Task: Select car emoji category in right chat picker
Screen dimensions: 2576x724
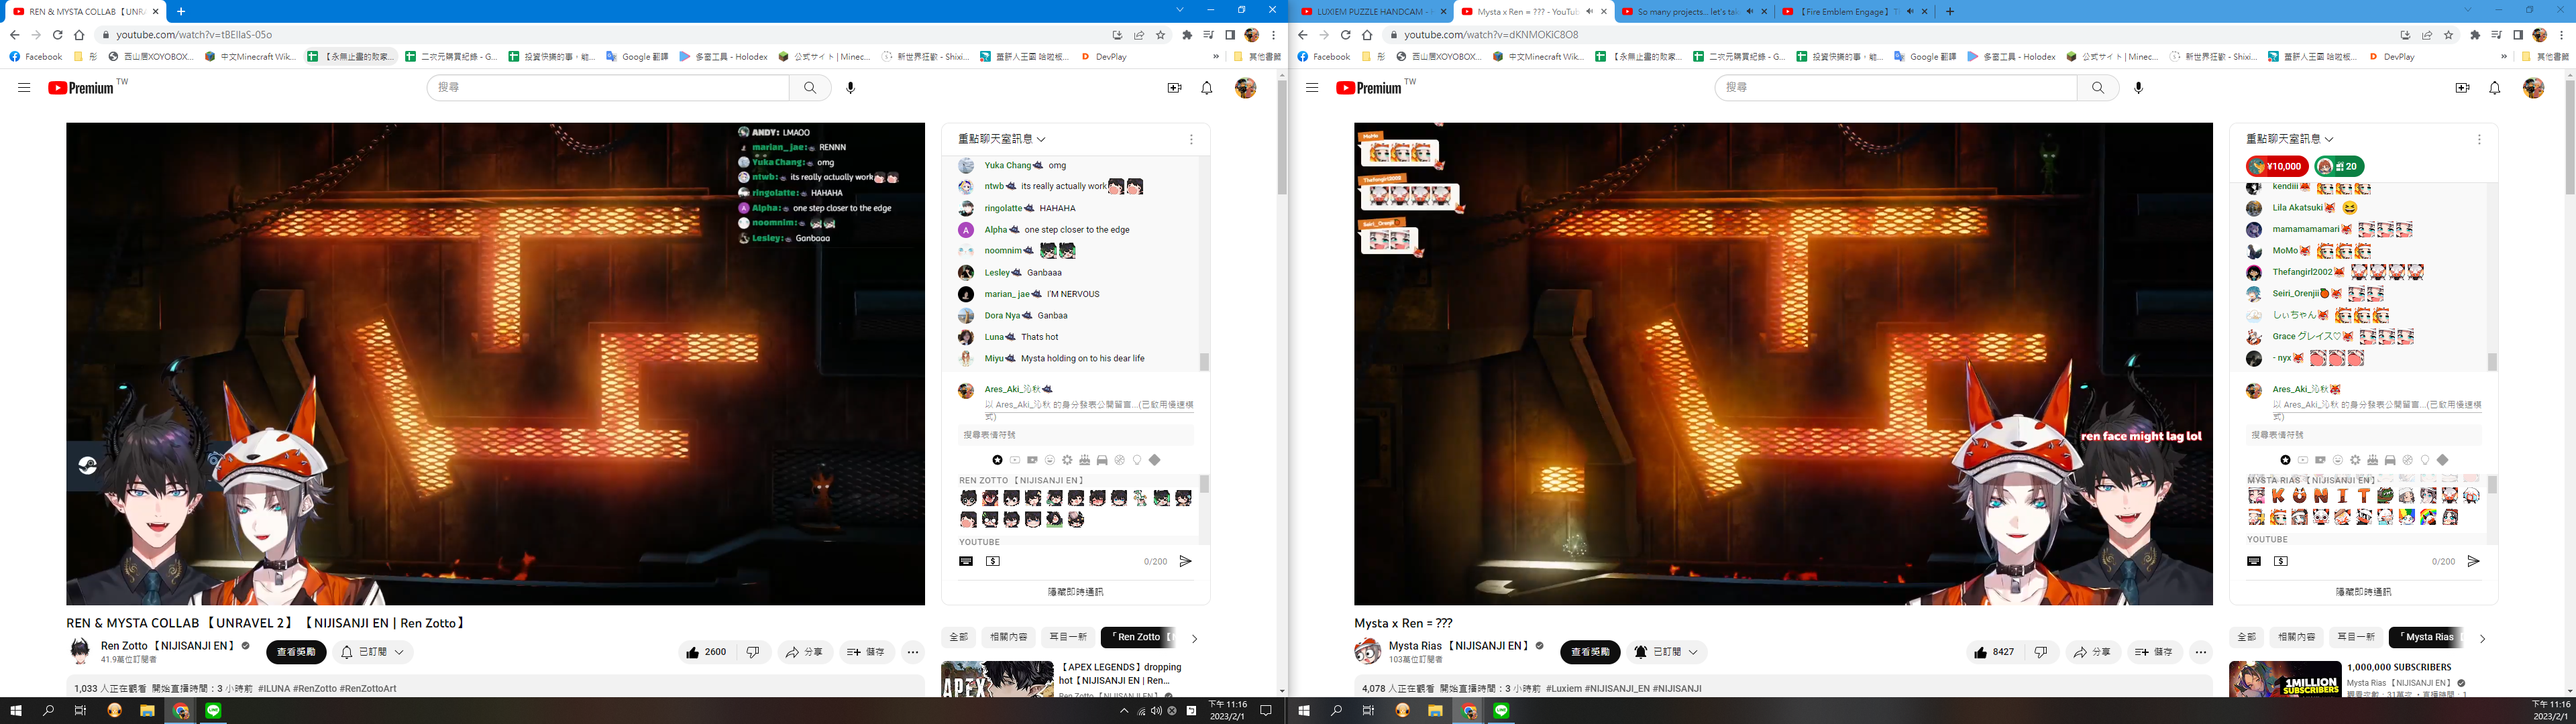Action: click(x=2390, y=460)
